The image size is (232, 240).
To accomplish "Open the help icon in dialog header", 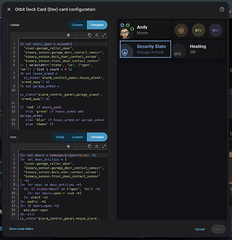I will pos(222,10).
